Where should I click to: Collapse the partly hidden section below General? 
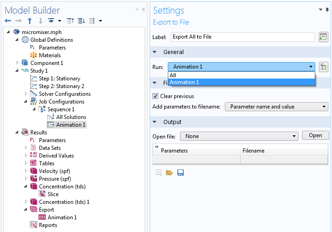click(x=155, y=83)
